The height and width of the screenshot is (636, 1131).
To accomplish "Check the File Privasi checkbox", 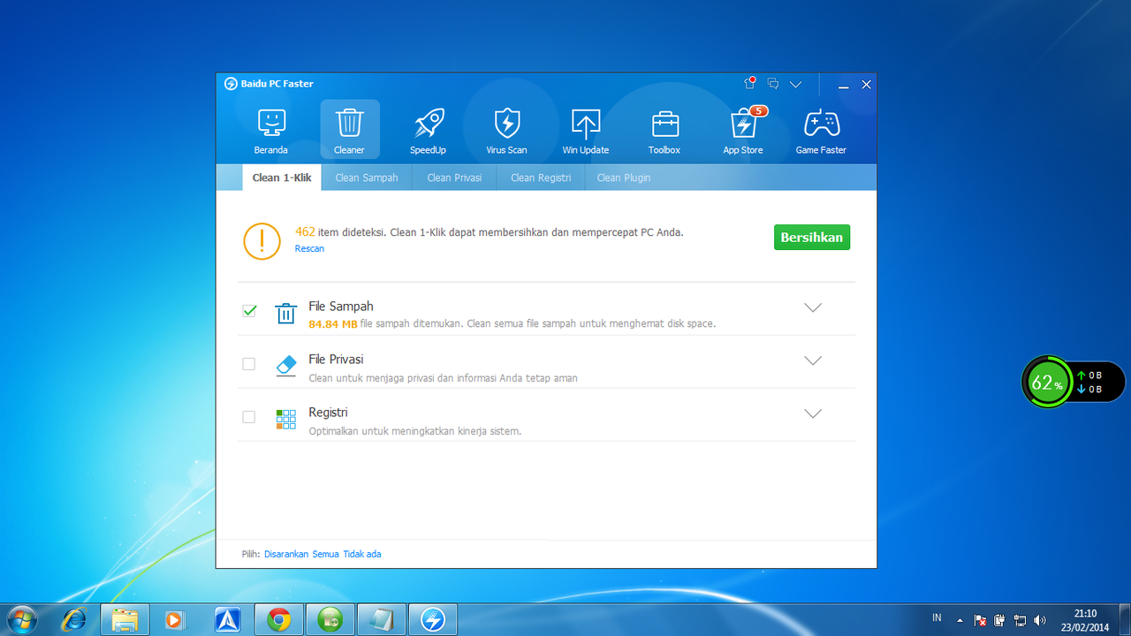I will [249, 364].
